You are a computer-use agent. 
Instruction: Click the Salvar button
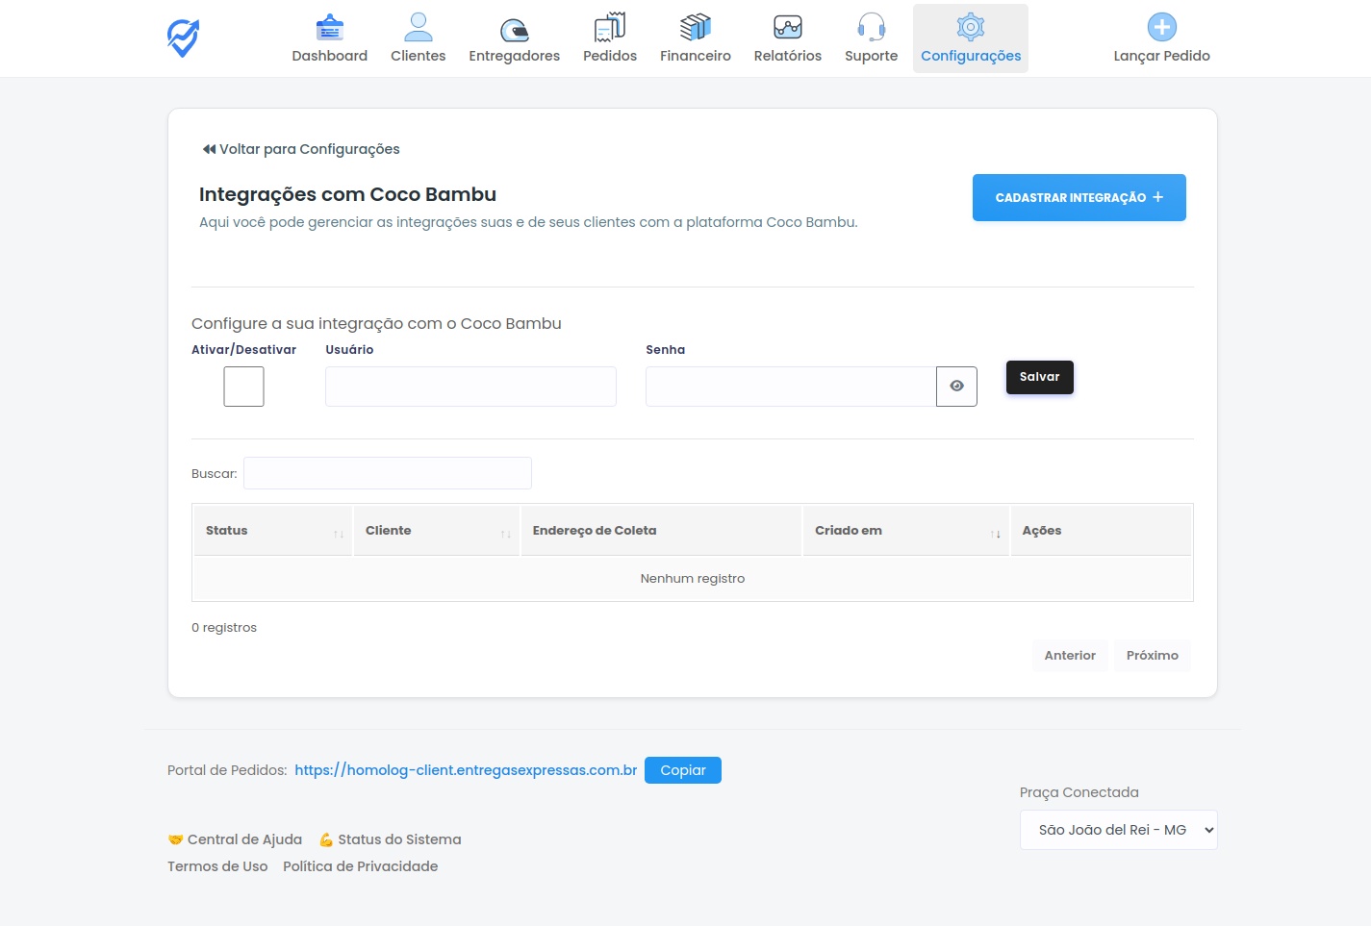1039,377
